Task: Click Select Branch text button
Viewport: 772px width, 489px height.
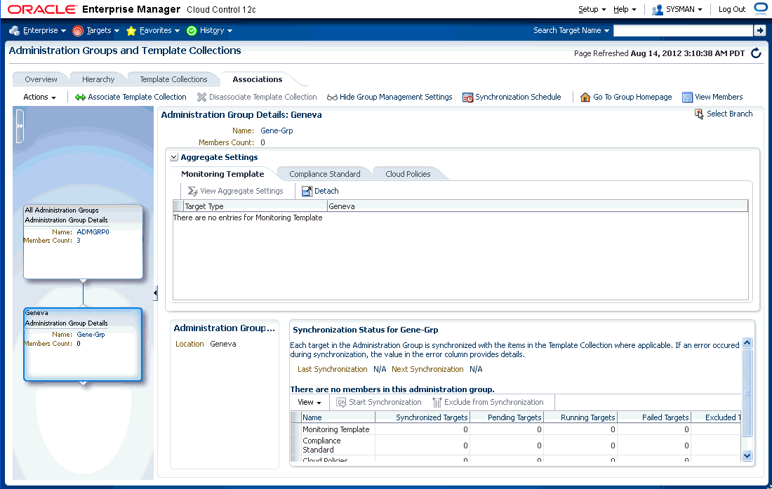Action: click(729, 114)
